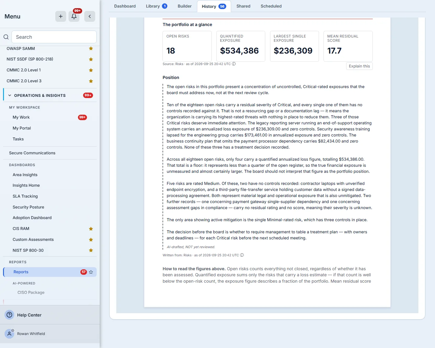Click the Explain this button
This screenshot has height=348, width=435.
(359, 66)
